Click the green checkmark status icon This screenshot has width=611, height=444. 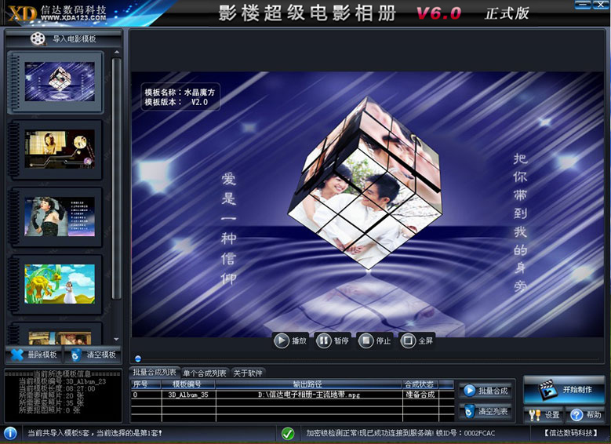point(288,434)
